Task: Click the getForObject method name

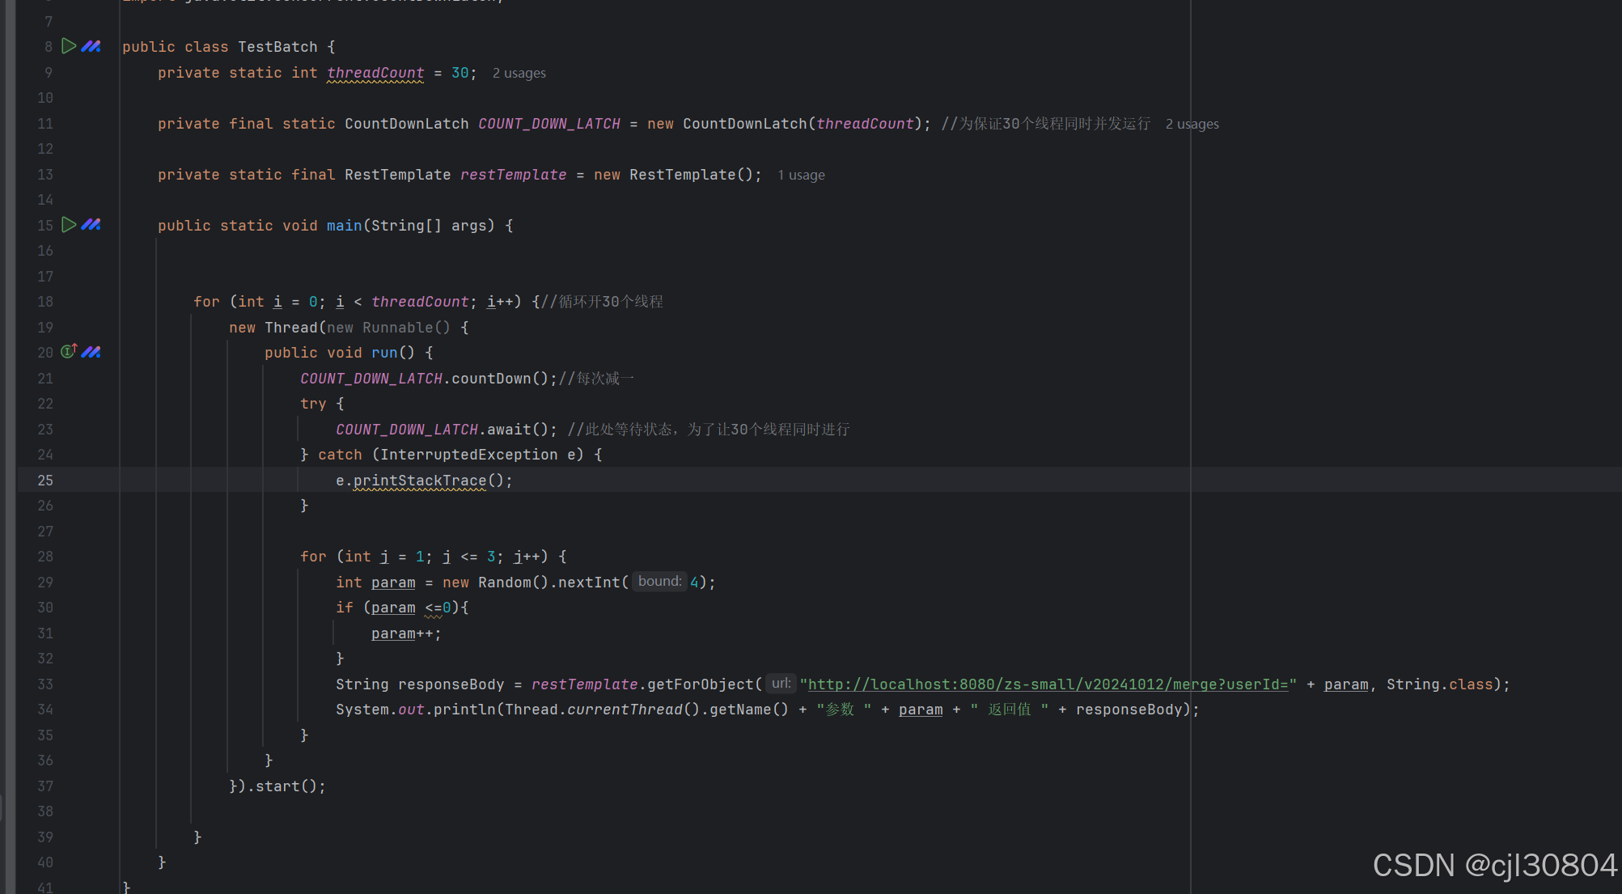Action: point(700,684)
